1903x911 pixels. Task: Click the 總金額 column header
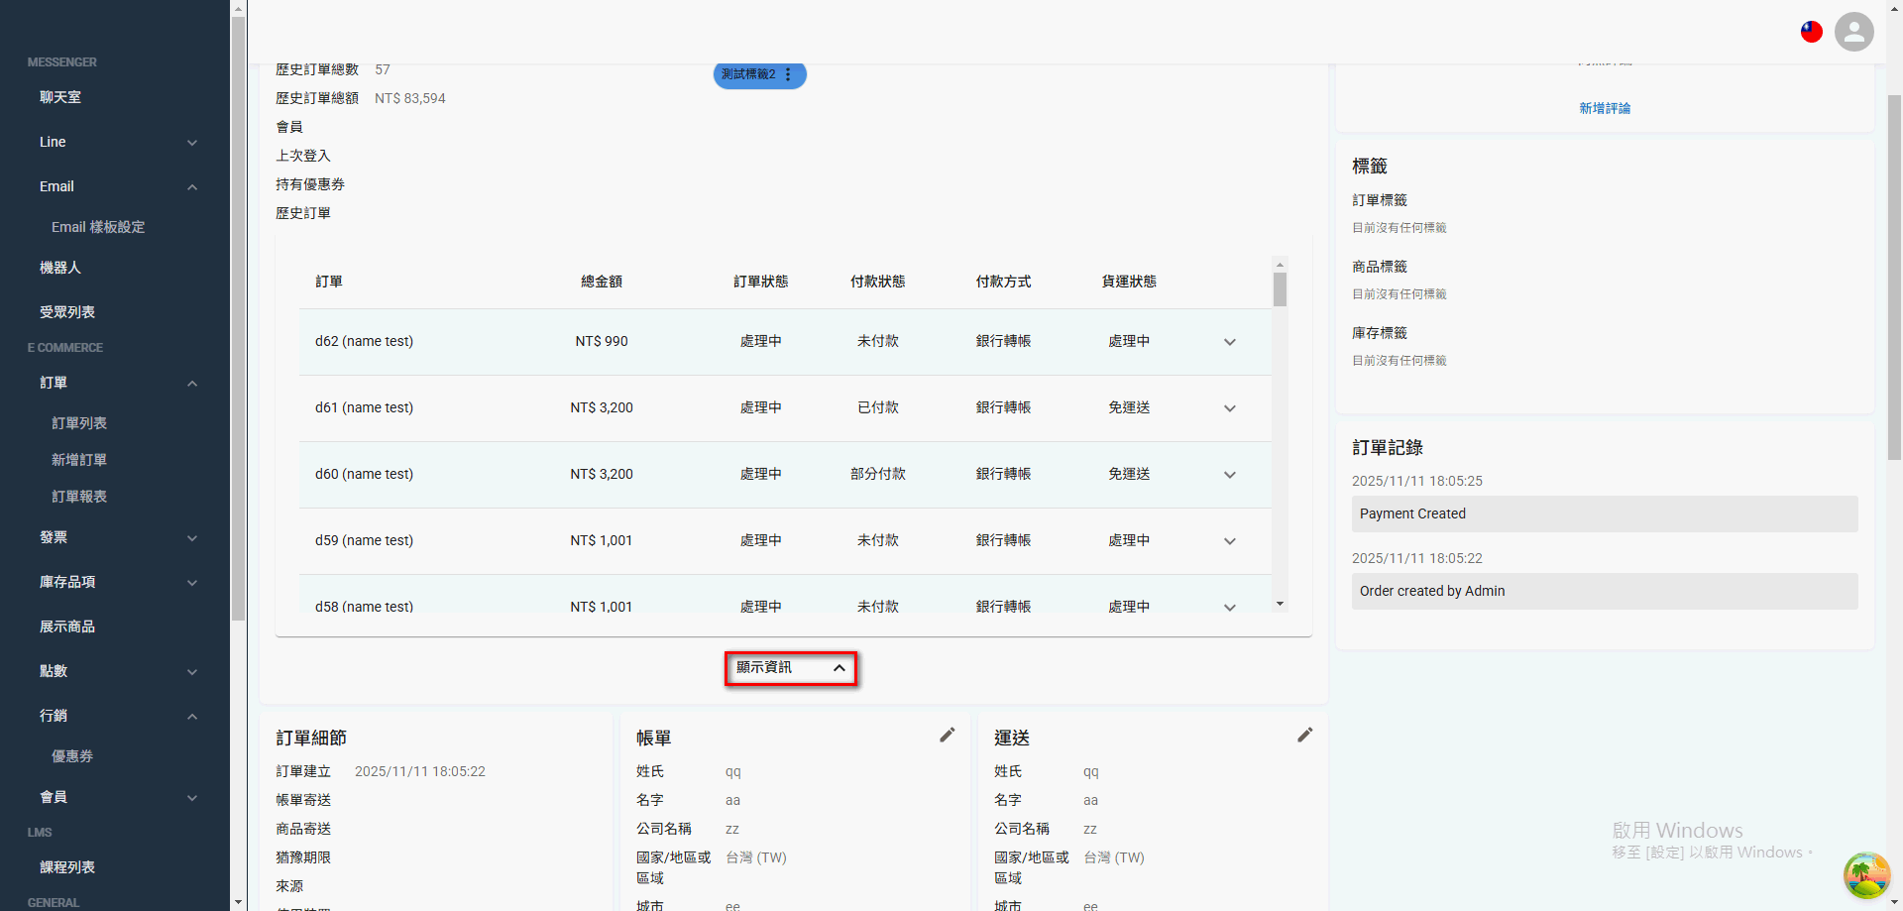(602, 282)
